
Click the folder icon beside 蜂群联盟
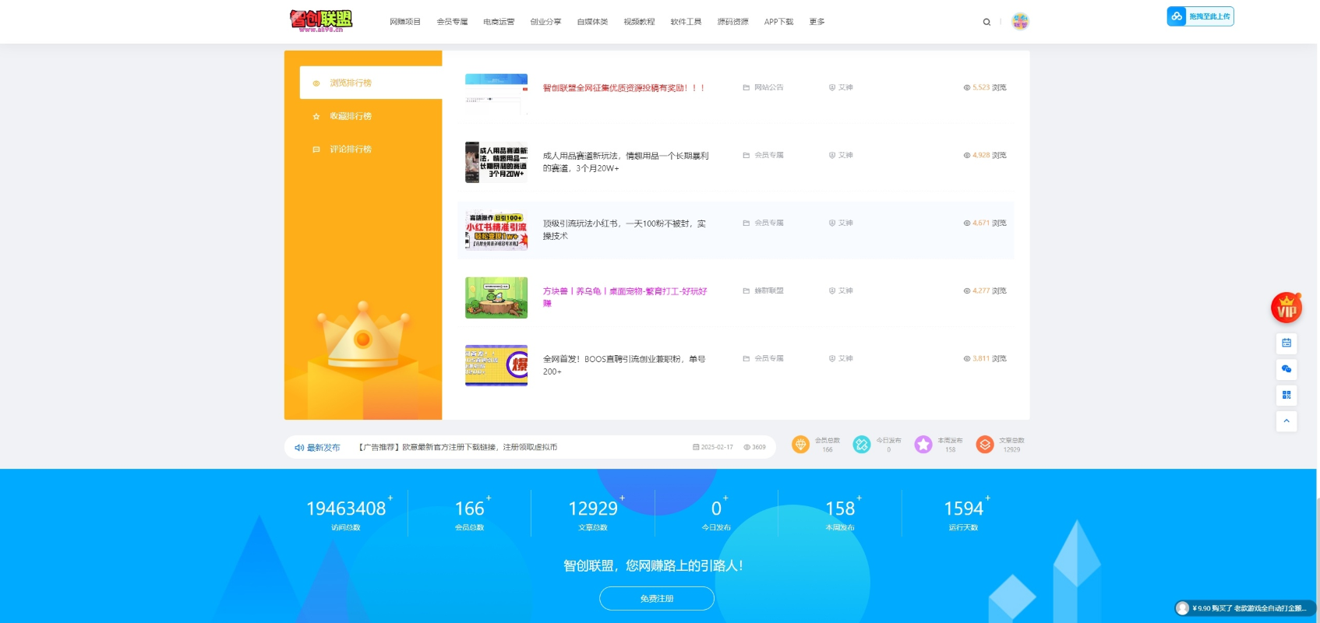click(x=746, y=291)
